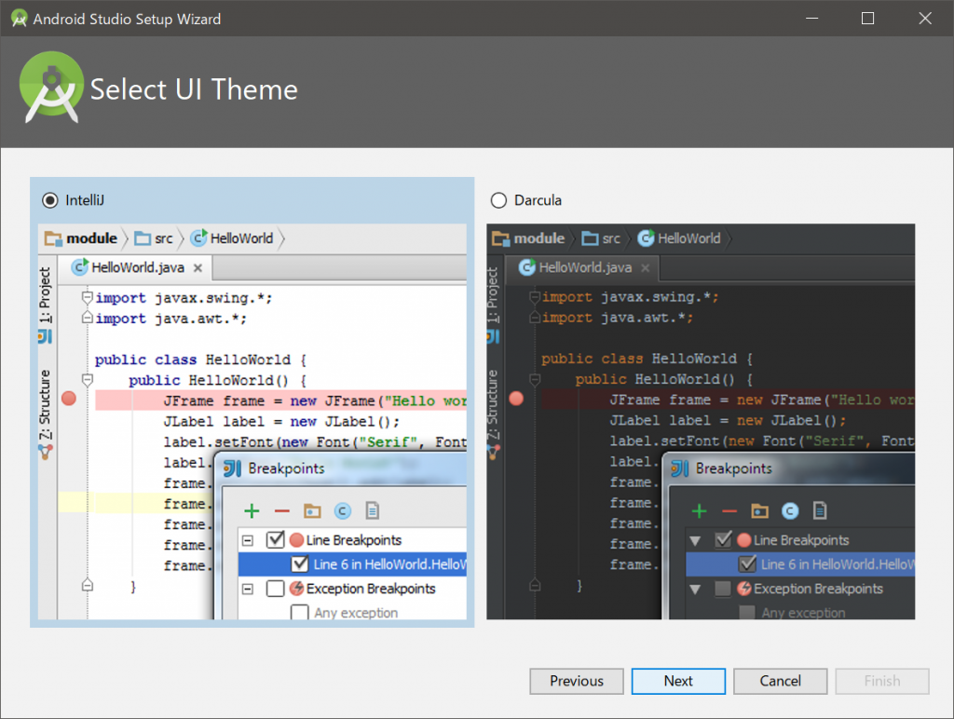Image resolution: width=954 pixels, height=719 pixels.
Task: Click the red breakpoint dot in the gutter
Action: tap(68, 398)
